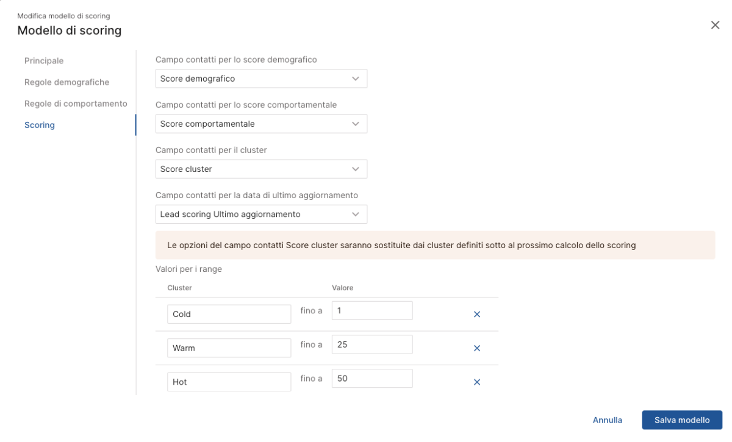Screen dimensions: 732x442
Task: Open the Score demografico dropdown
Action: coord(261,79)
